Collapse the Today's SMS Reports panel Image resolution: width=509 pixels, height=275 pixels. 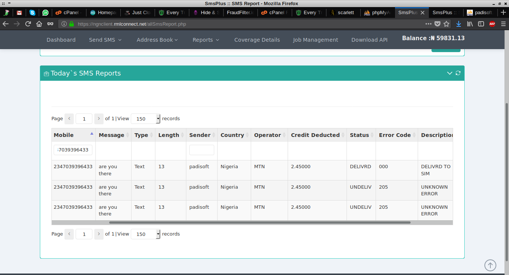pyautogui.click(x=449, y=73)
